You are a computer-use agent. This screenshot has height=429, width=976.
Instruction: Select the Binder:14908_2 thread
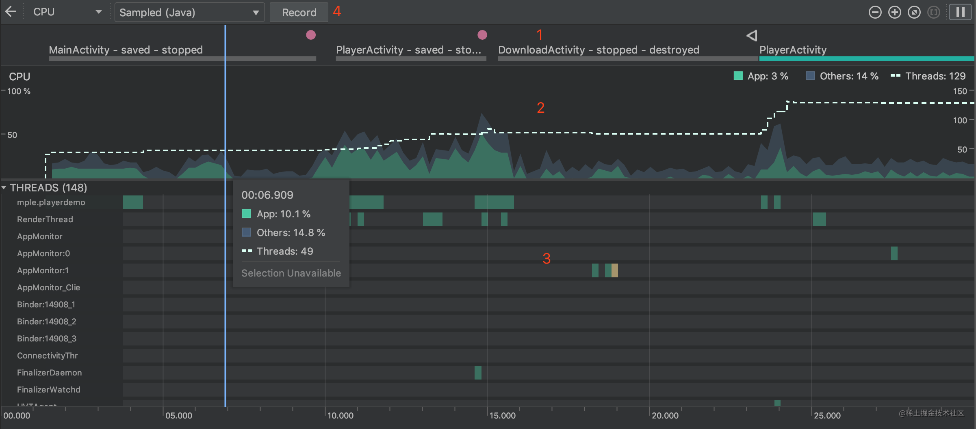(488, 322)
